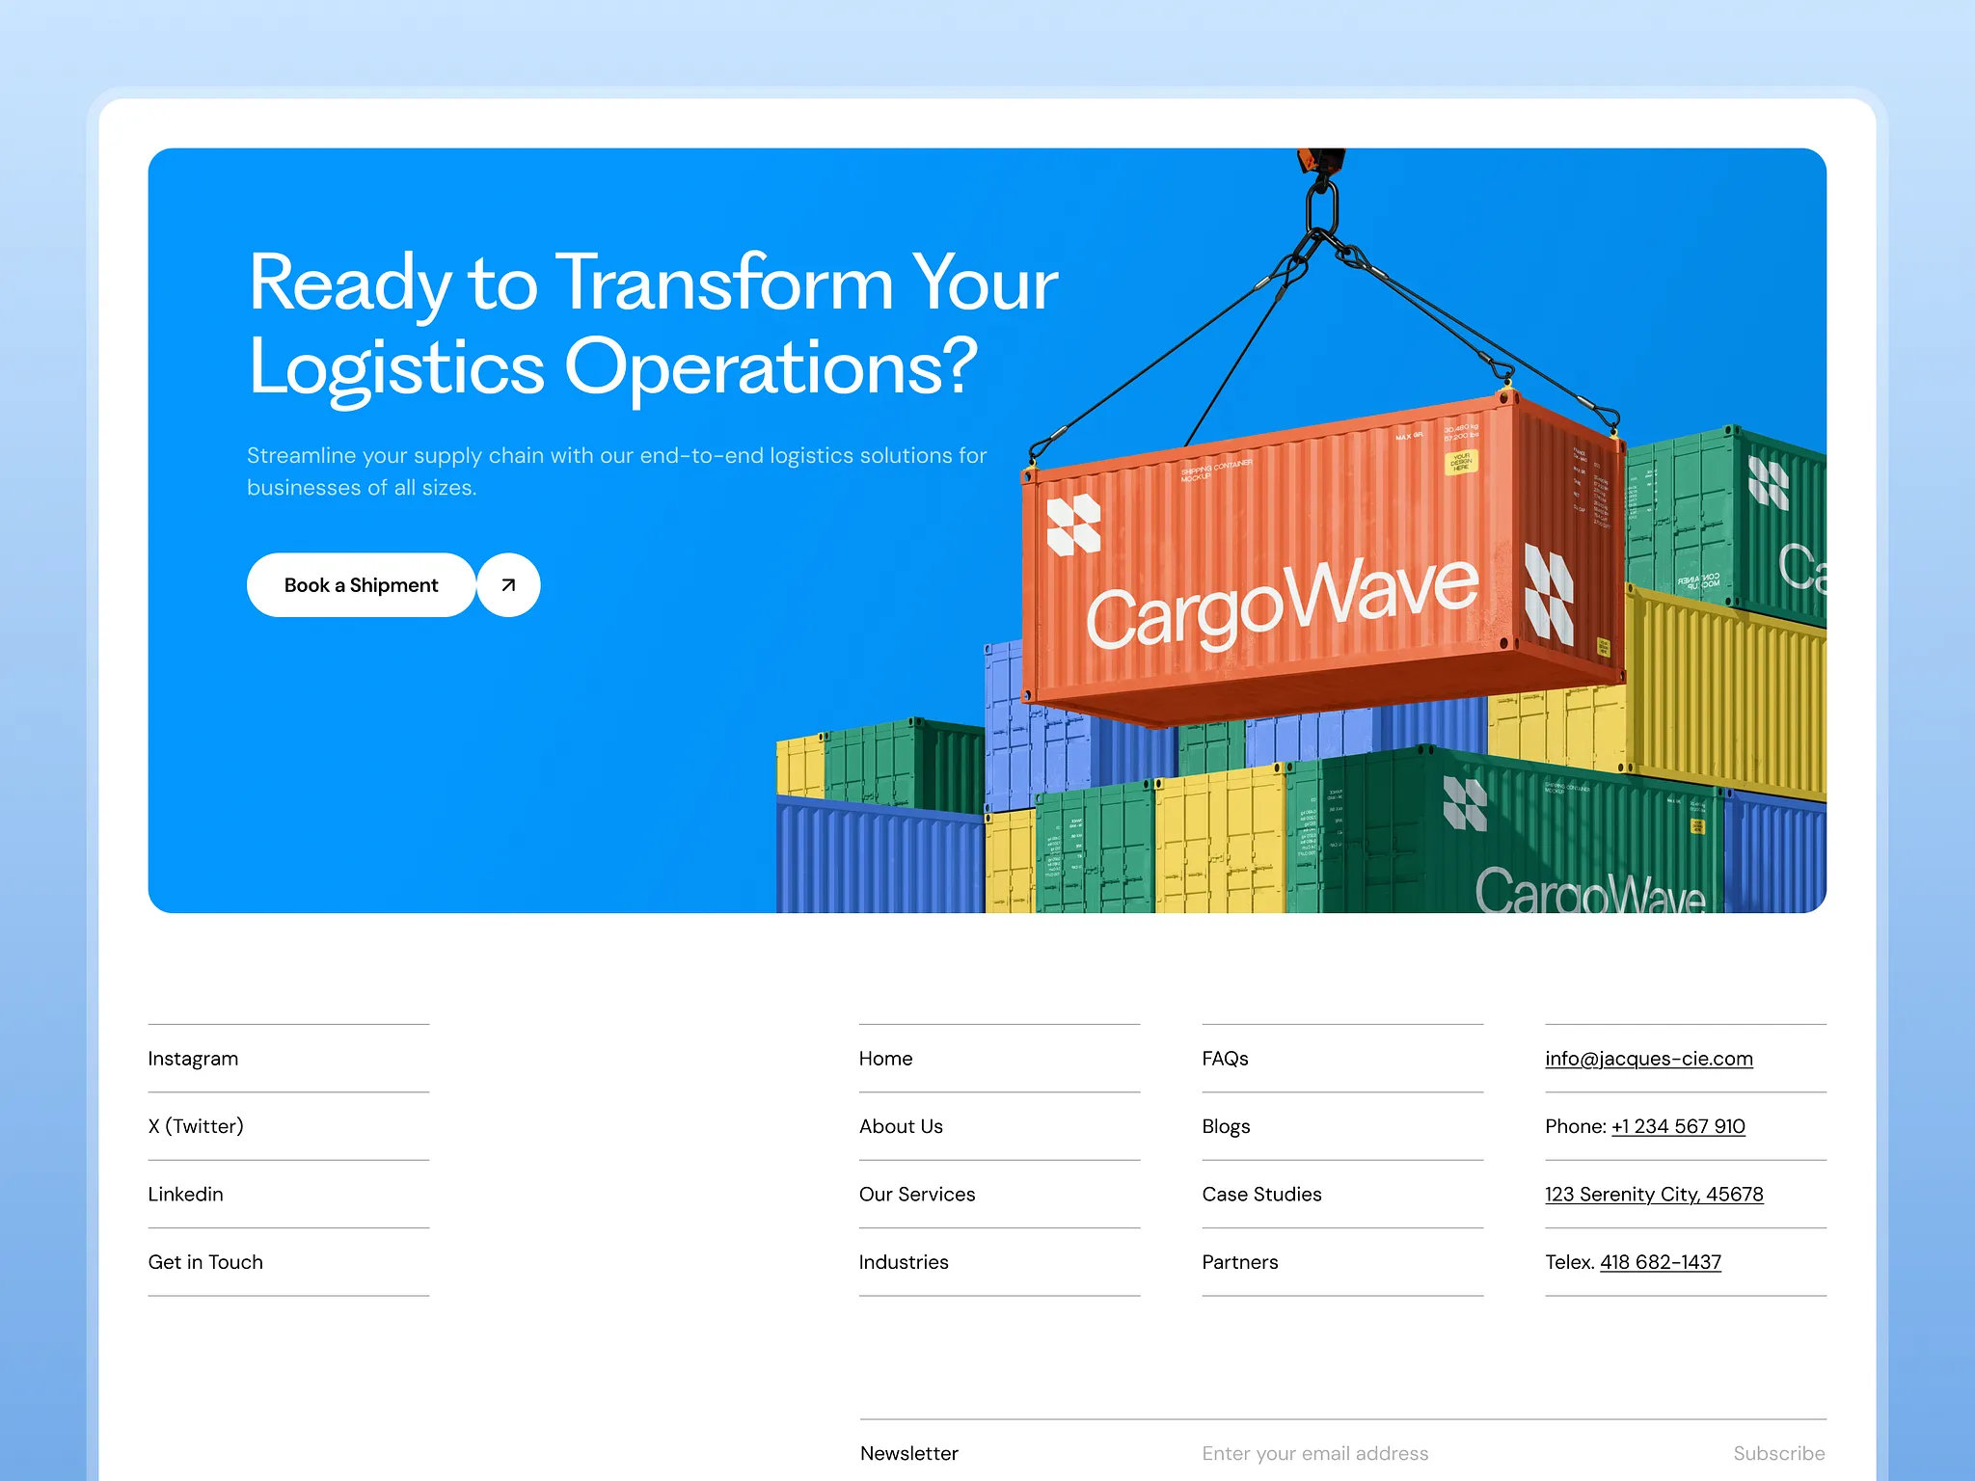Open the FAQs link
The height and width of the screenshot is (1481, 1975).
(1225, 1058)
